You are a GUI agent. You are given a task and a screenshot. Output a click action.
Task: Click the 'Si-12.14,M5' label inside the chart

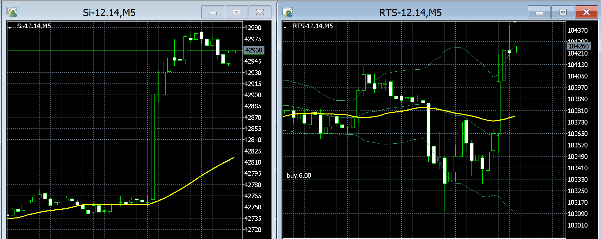coord(34,26)
